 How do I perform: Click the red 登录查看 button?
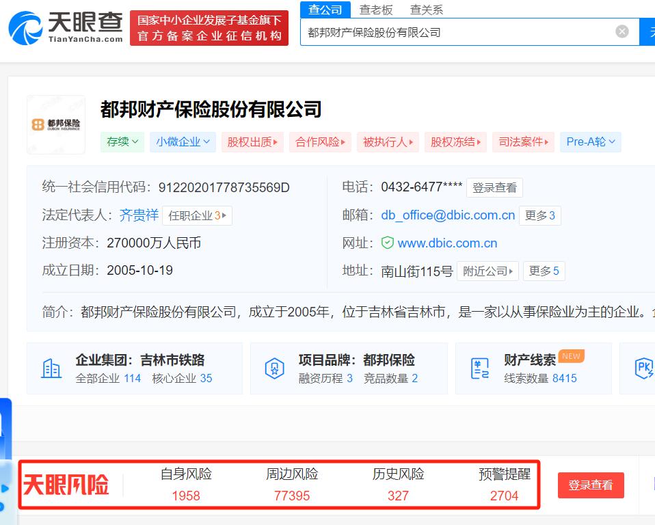click(590, 485)
